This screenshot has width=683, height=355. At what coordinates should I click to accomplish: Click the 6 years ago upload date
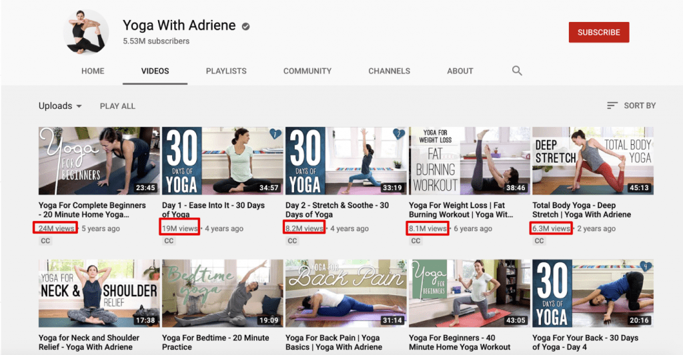click(x=473, y=228)
